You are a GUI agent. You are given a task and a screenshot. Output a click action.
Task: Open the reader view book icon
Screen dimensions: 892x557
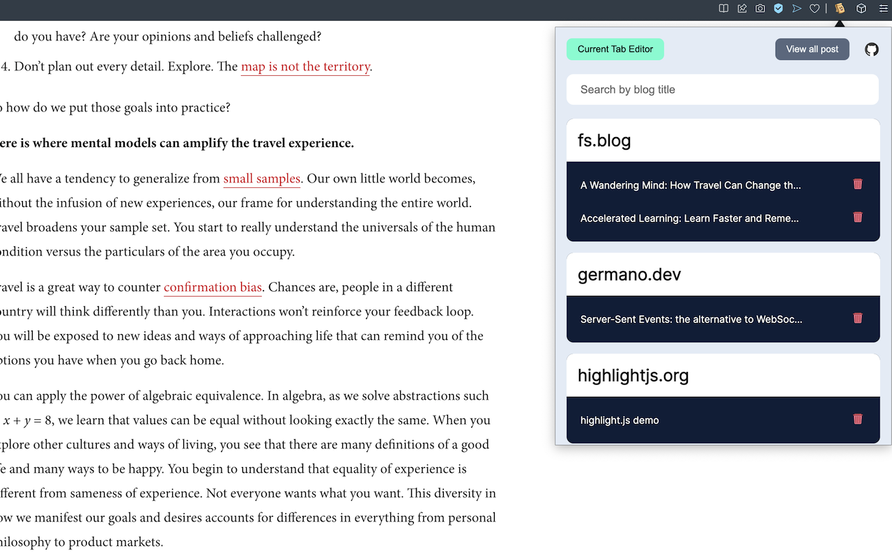(724, 8)
